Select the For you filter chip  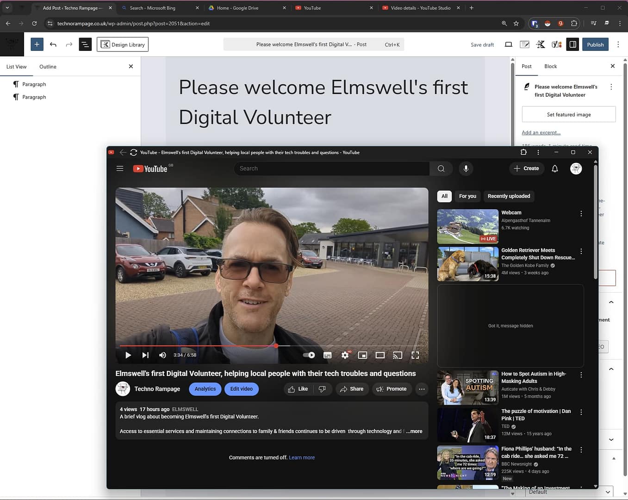point(467,196)
